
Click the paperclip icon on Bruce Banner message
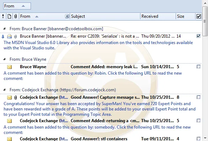point(16,36)
